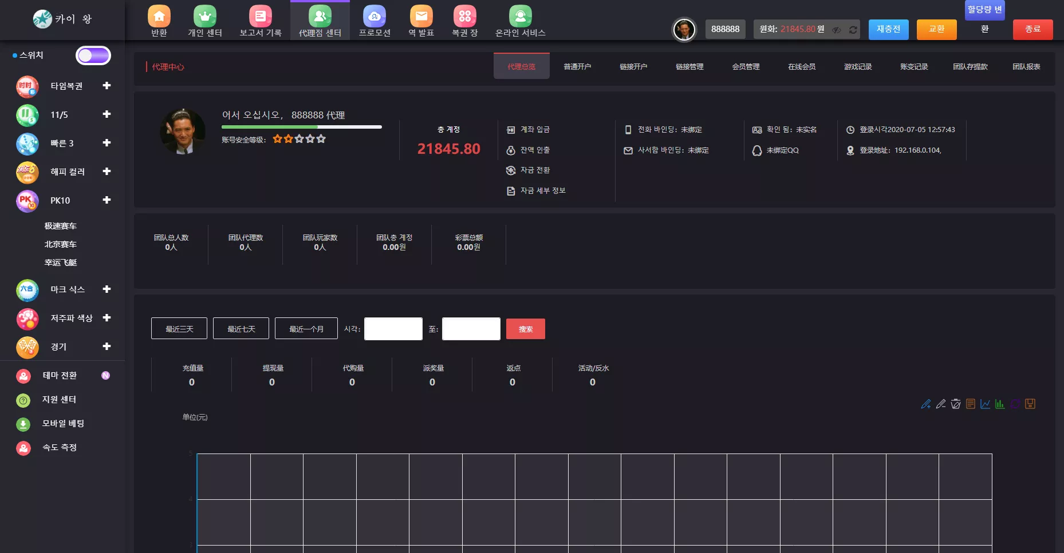Screen dimensions: 1064x553
Task: Open 온라인 서비스 customer support icon
Action: pos(520,17)
